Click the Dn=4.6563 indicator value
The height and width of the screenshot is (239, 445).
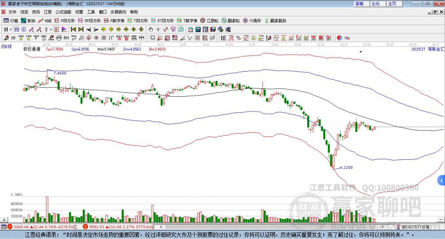[132, 49]
